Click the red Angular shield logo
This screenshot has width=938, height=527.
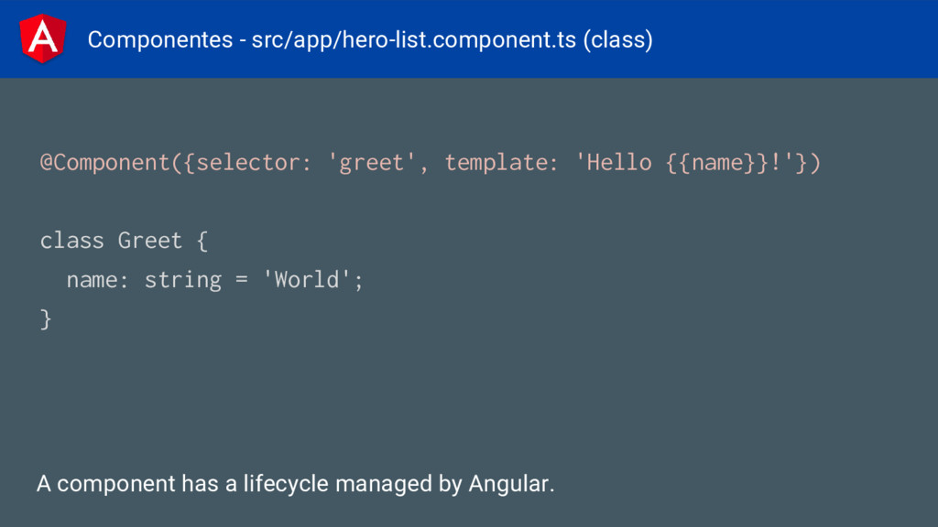42,38
